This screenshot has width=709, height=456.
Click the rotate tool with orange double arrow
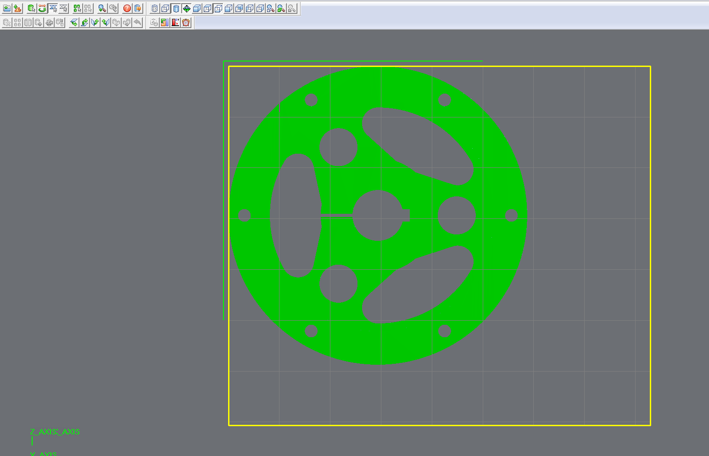tap(42, 8)
